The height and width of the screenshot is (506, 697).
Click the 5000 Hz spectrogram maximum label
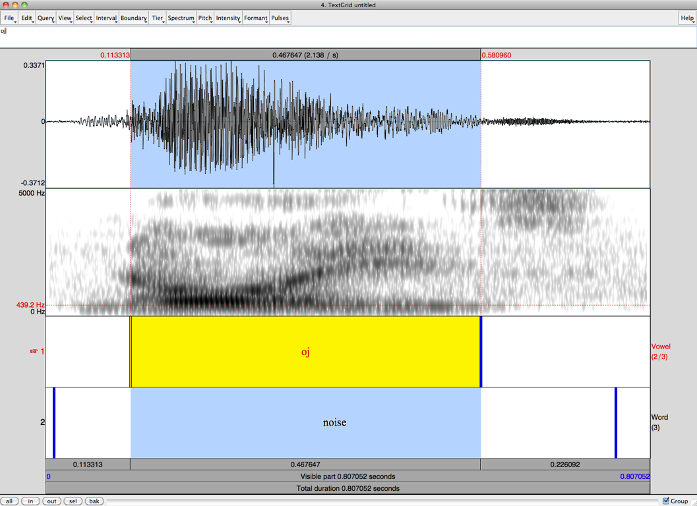[32, 193]
